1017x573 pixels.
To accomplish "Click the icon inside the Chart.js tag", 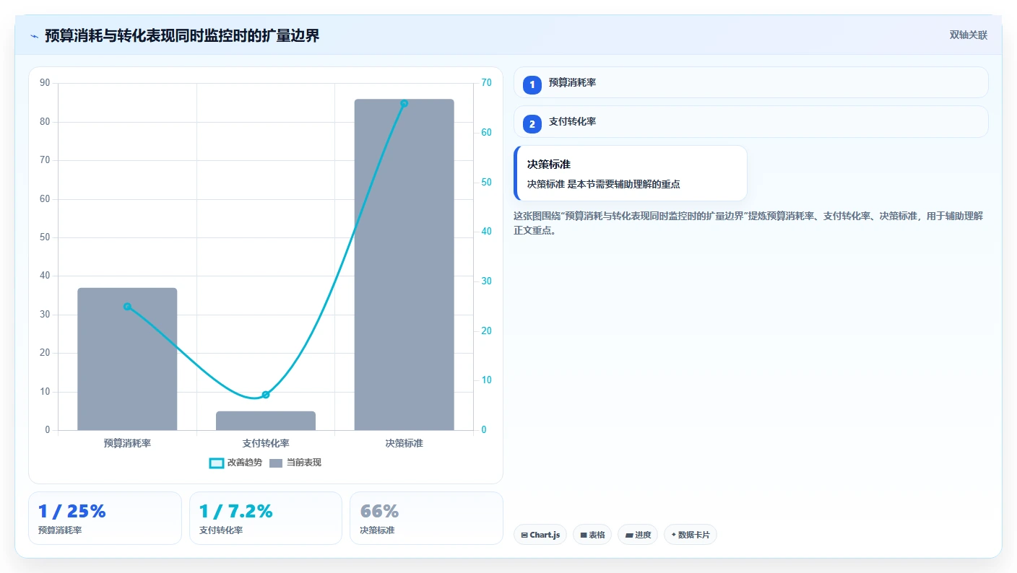I will tap(524, 535).
